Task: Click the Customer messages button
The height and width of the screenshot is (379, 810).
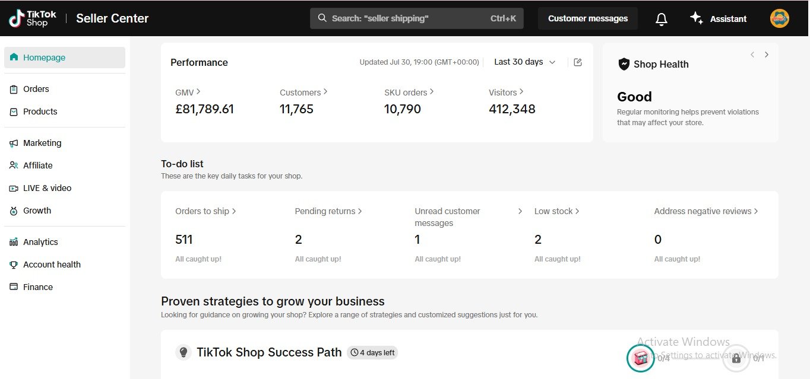Action: (587, 18)
